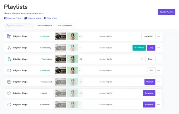Open more options for the No screen playlist
This screenshot has height=114, width=179.
click(159, 105)
